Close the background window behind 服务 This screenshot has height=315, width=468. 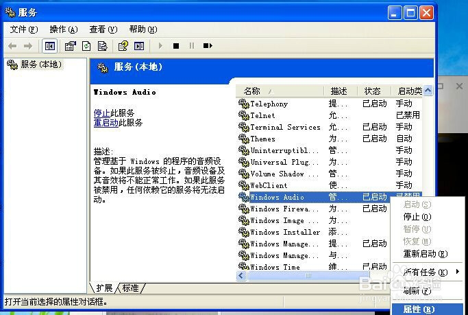pos(459,86)
